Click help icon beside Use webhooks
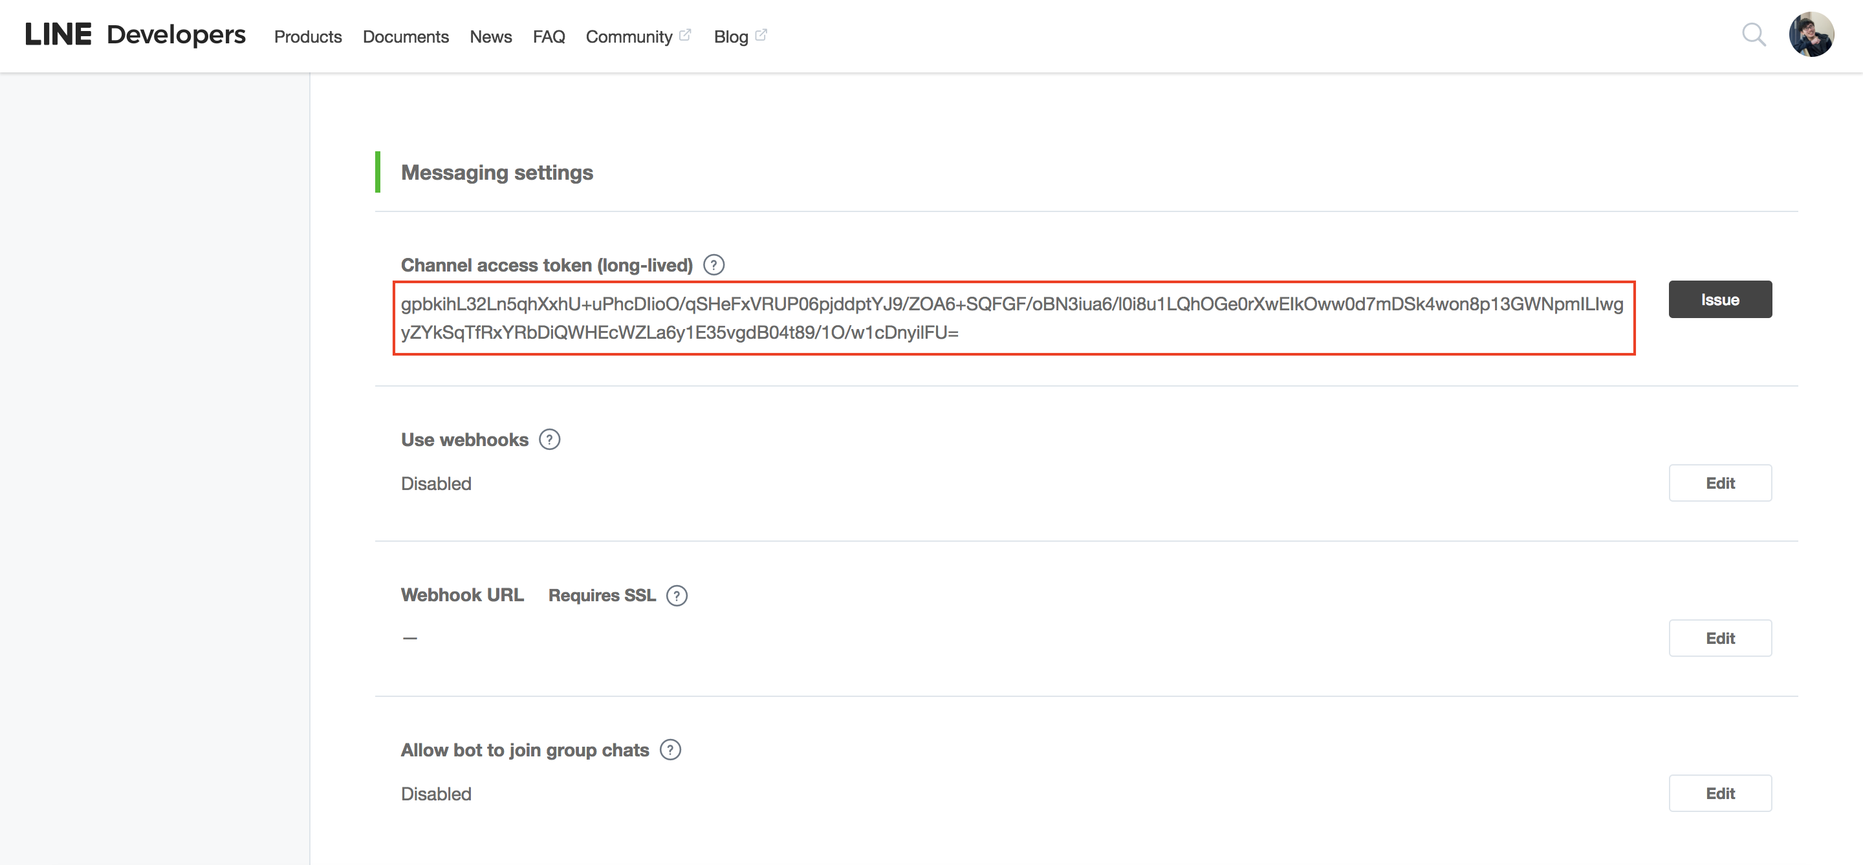Viewport: 1863px width, 865px height. tap(549, 440)
